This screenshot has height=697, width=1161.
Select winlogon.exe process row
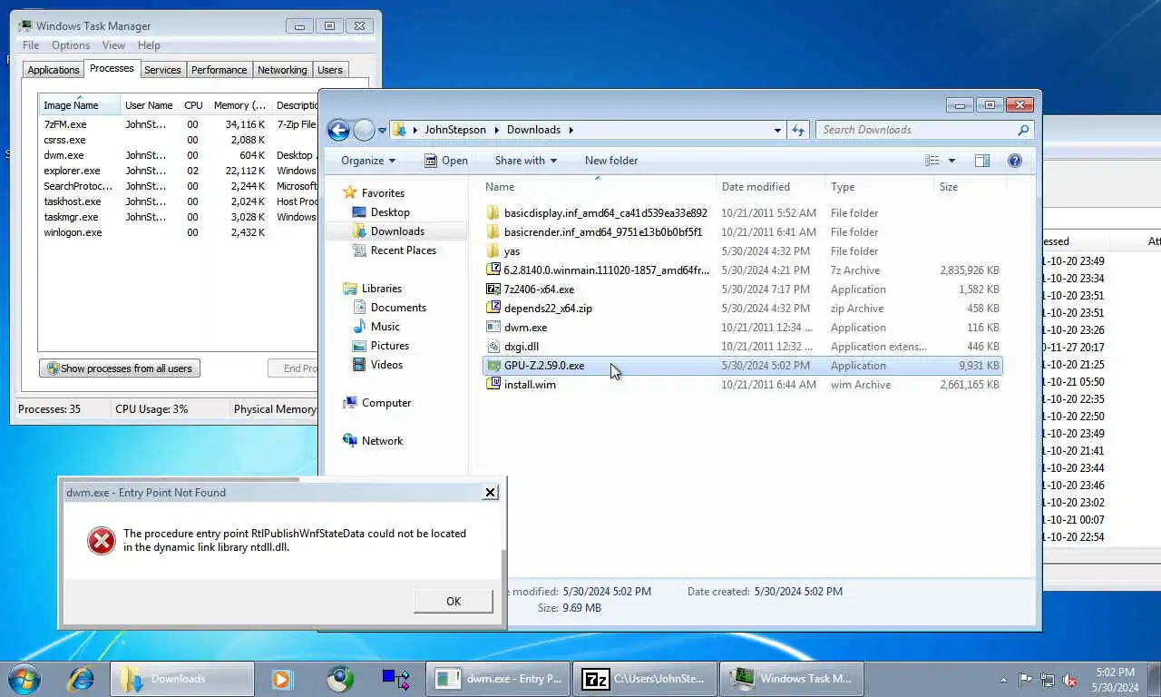[178, 232]
